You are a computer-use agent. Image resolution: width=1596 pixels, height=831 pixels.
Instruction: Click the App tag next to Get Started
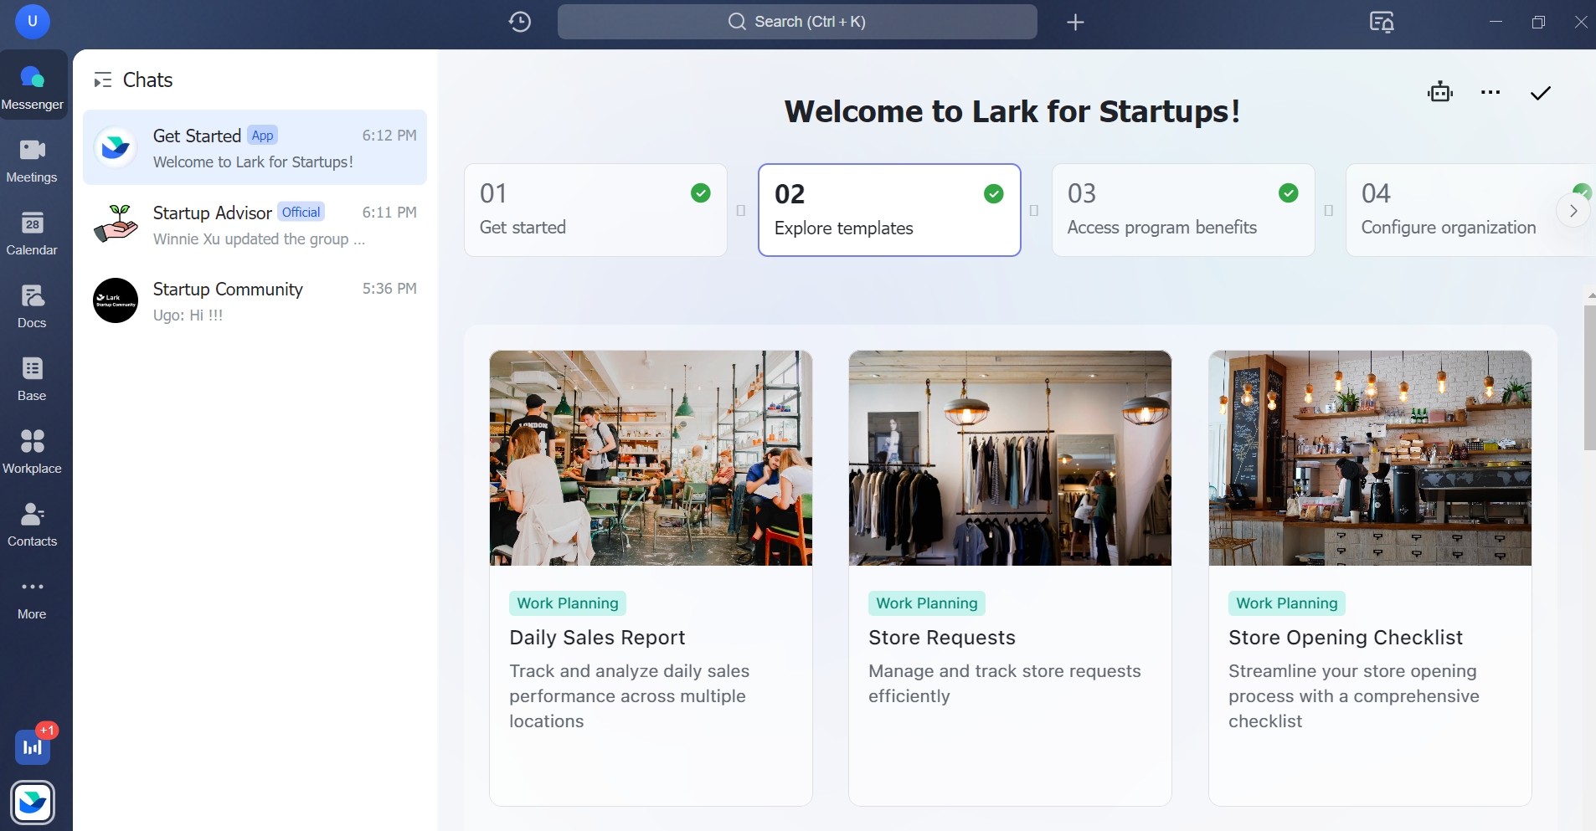coord(263,136)
